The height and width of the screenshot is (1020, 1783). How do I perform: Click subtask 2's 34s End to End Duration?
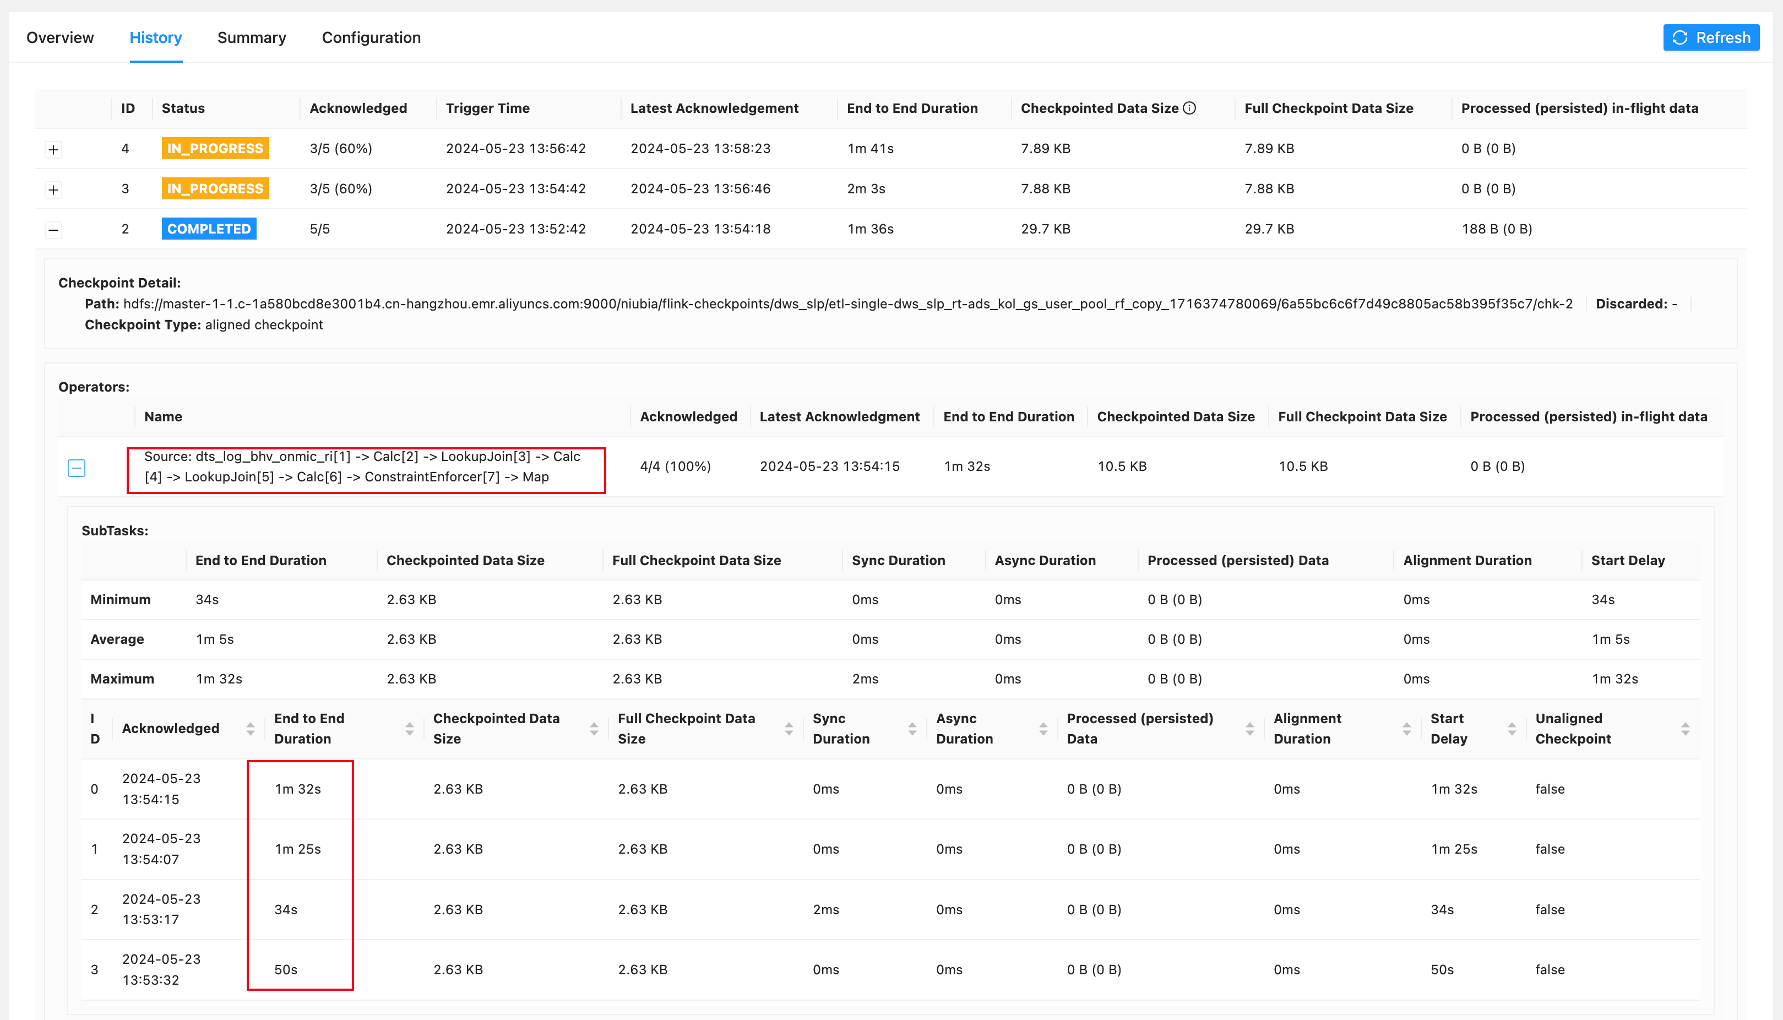[x=286, y=910]
